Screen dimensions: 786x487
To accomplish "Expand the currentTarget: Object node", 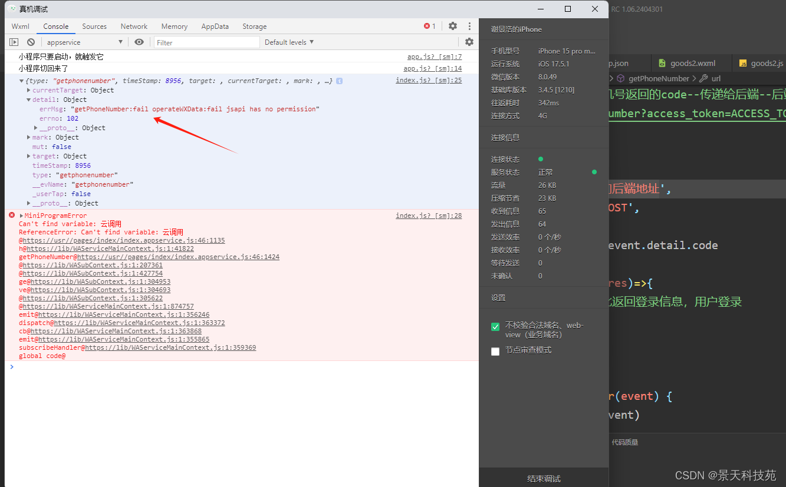I will click(29, 90).
